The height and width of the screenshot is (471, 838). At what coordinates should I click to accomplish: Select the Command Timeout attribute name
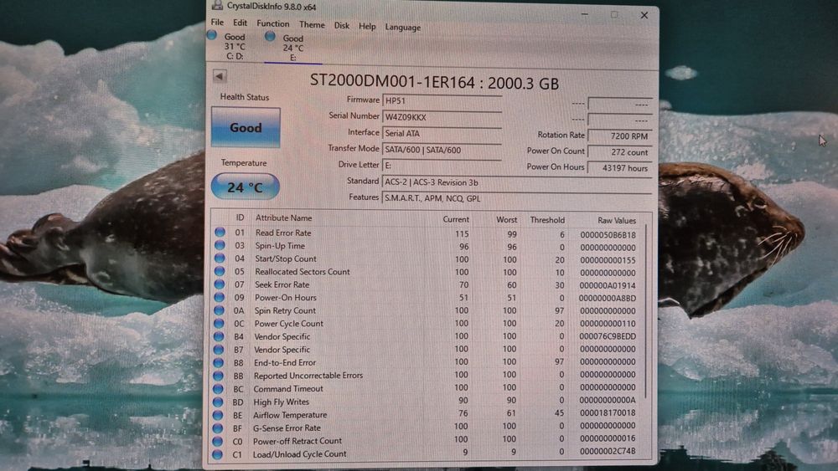click(288, 389)
